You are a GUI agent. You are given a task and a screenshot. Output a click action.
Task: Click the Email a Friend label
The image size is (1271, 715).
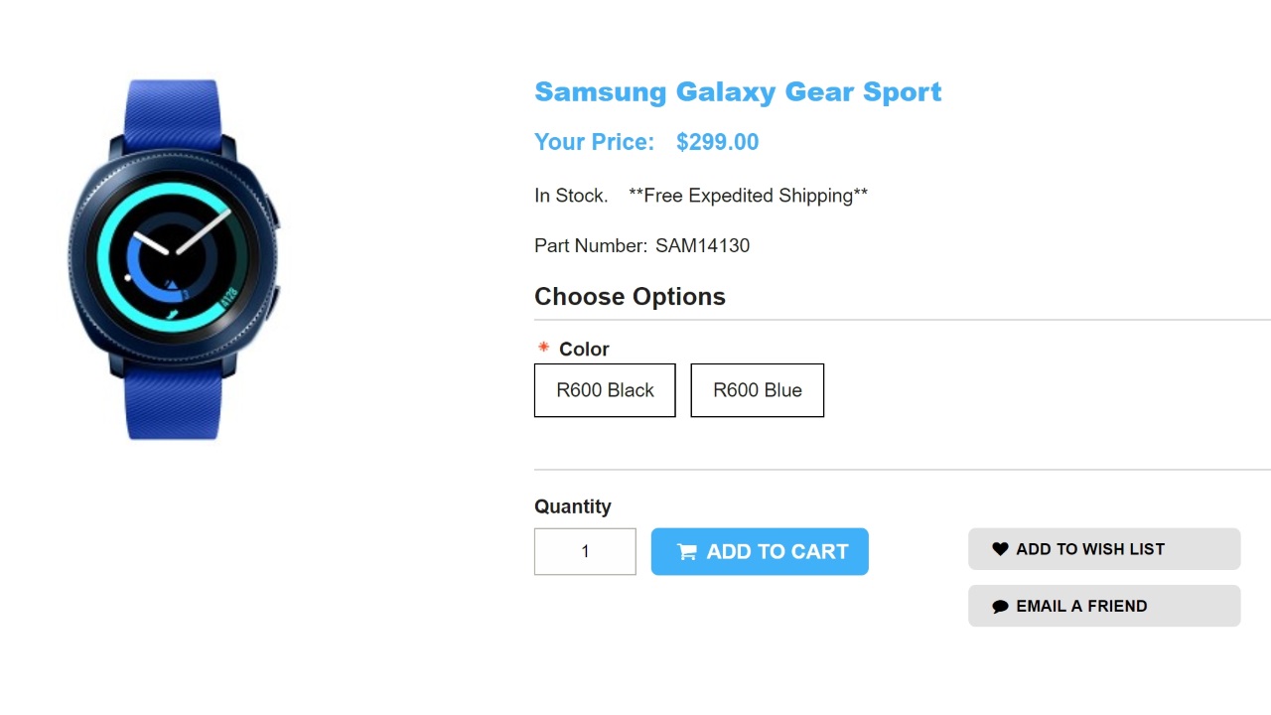click(1081, 607)
